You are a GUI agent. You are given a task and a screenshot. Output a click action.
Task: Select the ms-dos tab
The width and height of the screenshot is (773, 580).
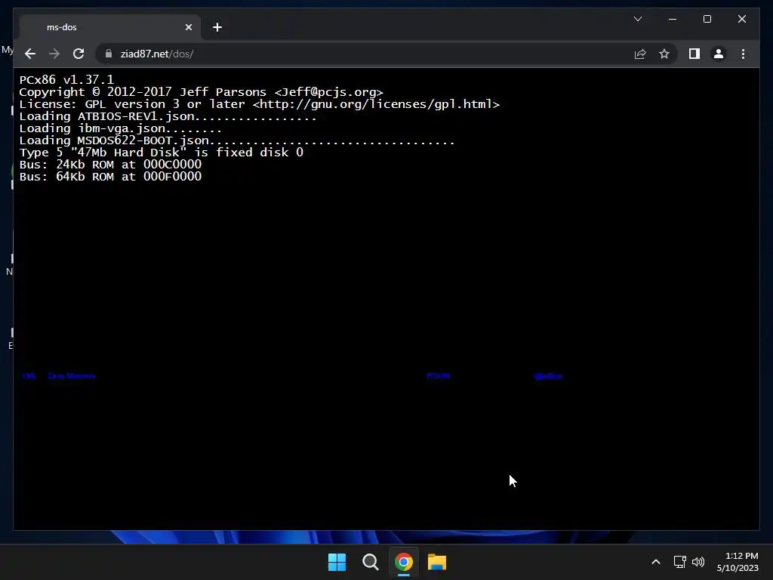(x=110, y=27)
